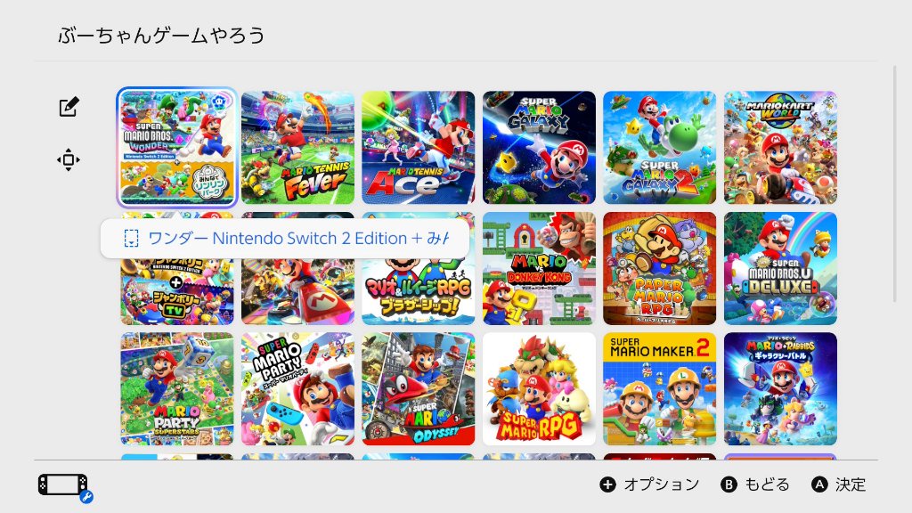912x513 pixels.
Task: Click the plus Options button icon
Action: coord(607,484)
